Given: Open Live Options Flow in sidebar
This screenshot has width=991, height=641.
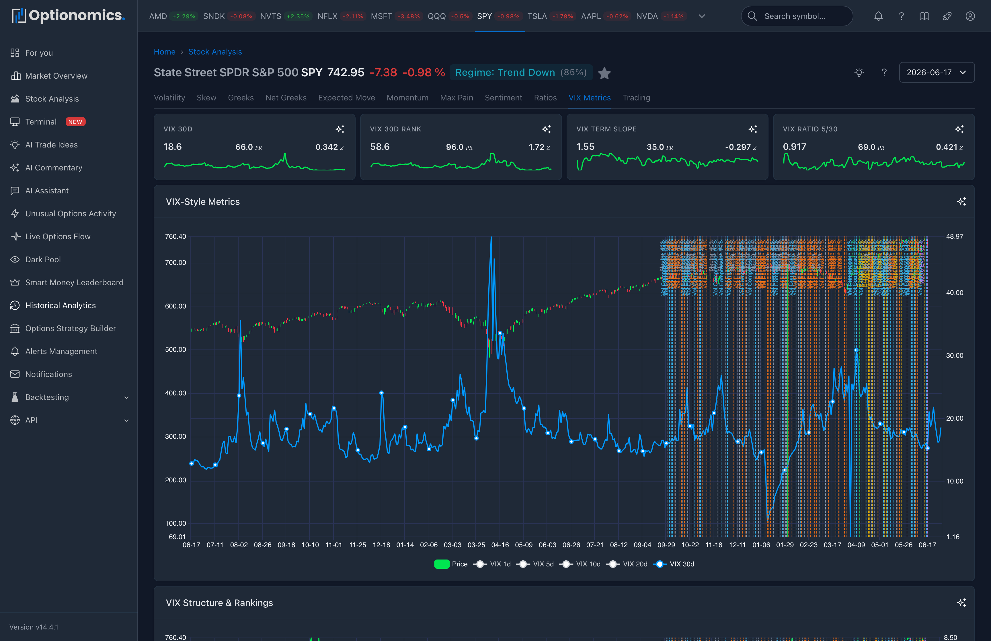Looking at the screenshot, I should click(69, 236).
